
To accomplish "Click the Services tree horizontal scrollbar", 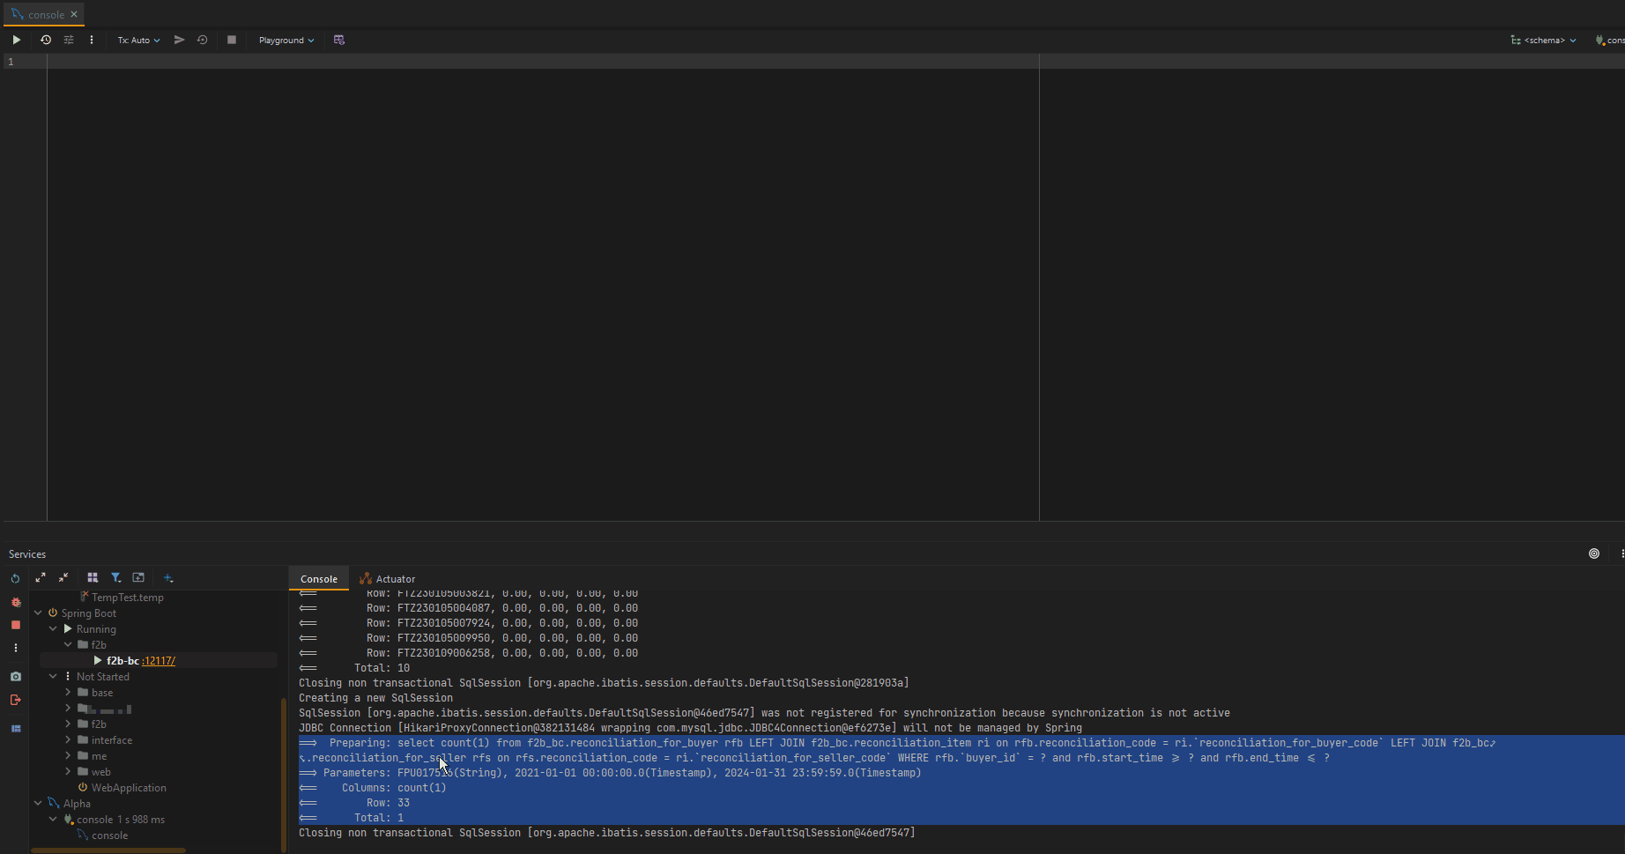I will point(108,850).
